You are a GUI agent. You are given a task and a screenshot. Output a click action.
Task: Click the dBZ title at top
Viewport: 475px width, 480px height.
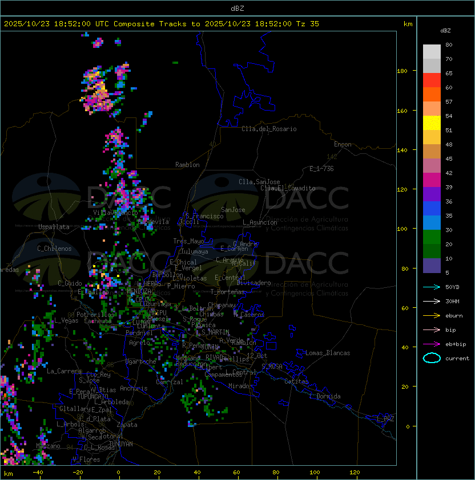pos(237,8)
